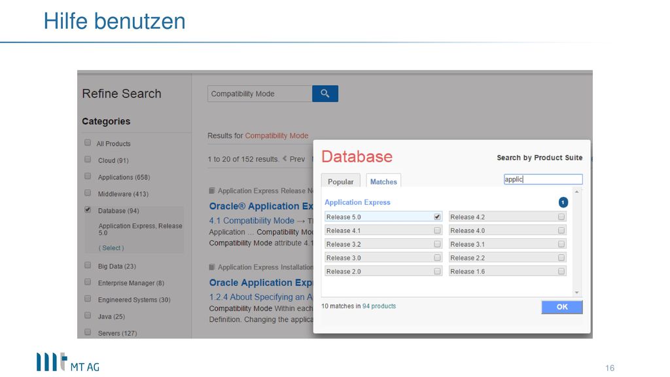
Task: Check the Release 3.2 checkbox
Action: point(437,244)
